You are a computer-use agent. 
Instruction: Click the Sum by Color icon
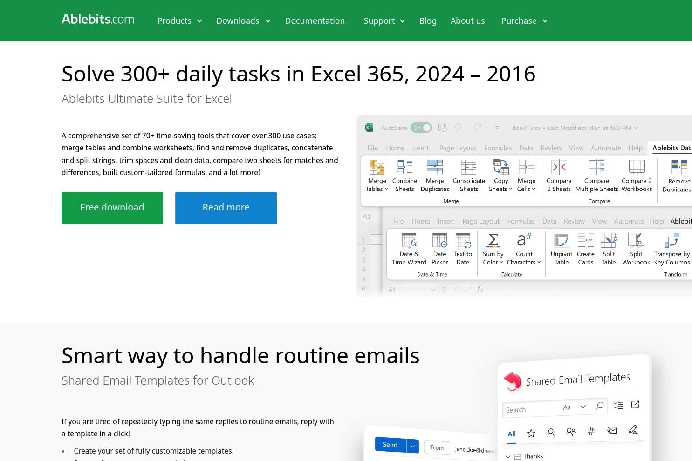click(493, 240)
